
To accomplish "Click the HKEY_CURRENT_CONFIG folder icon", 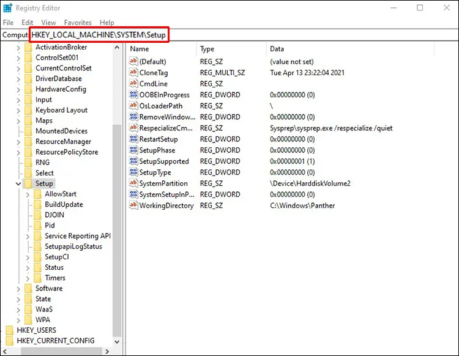I will [9, 341].
